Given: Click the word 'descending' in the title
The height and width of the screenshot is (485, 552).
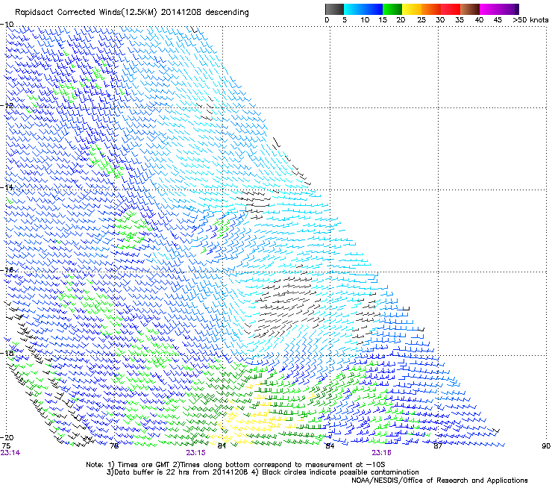Looking at the screenshot, I should tap(227, 13).
